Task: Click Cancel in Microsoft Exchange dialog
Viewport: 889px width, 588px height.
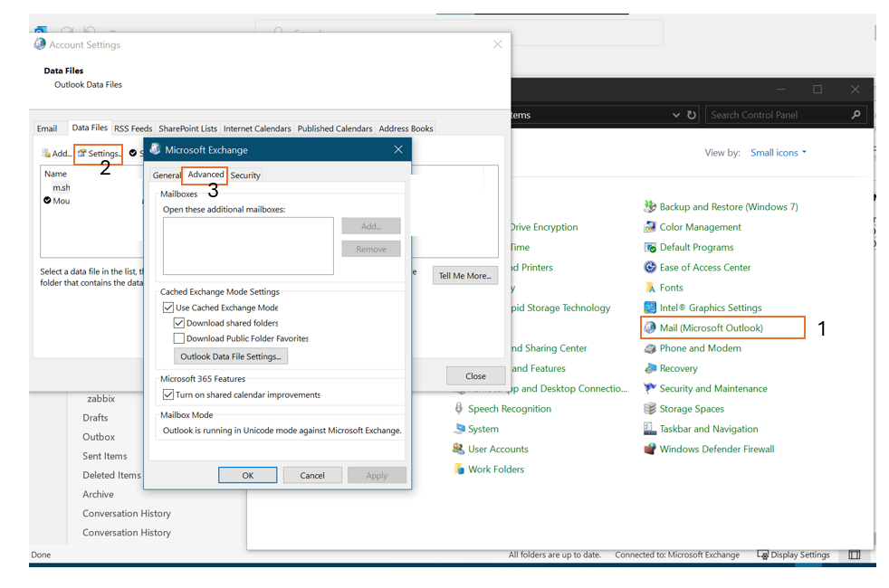Action: click(x=312, y=475)
